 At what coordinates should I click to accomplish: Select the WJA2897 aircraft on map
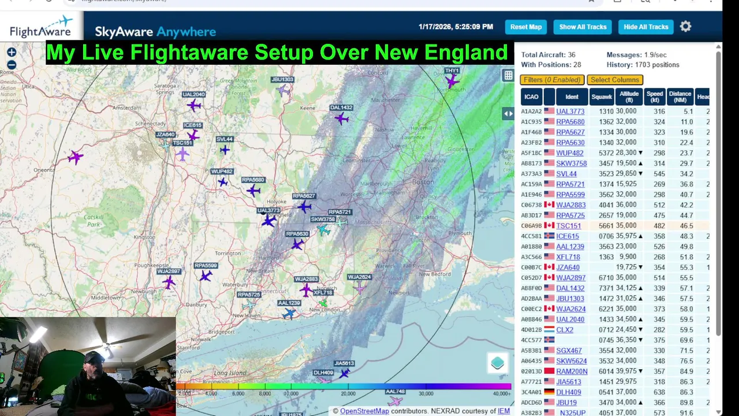click(169, 282)
